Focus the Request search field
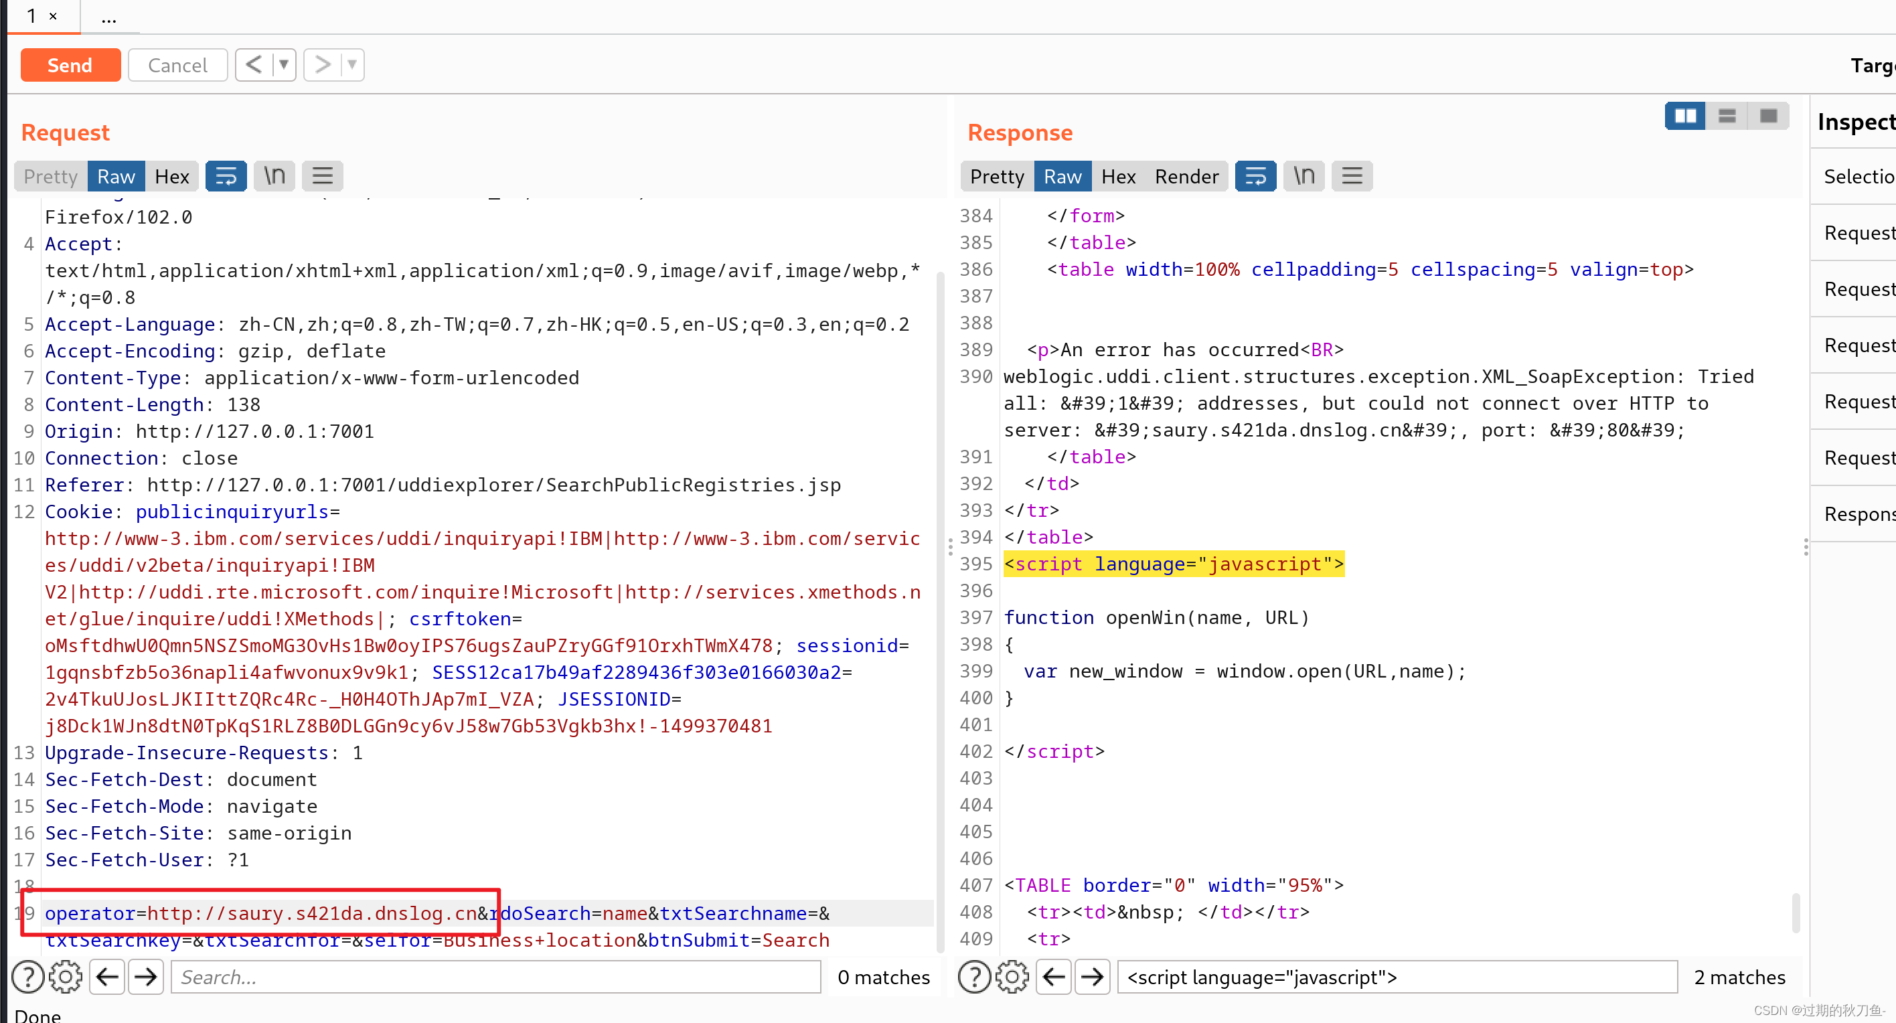 [x=495, y=977]
